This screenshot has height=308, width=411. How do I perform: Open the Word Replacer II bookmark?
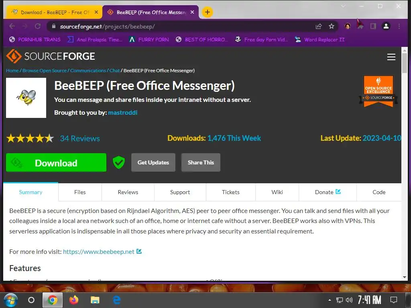point(319,40)
